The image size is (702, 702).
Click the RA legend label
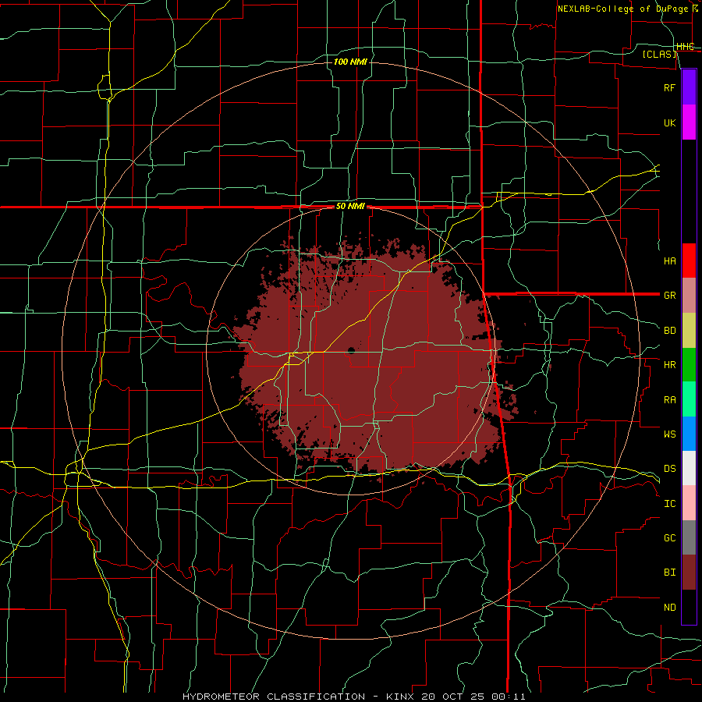coord(669,400)
